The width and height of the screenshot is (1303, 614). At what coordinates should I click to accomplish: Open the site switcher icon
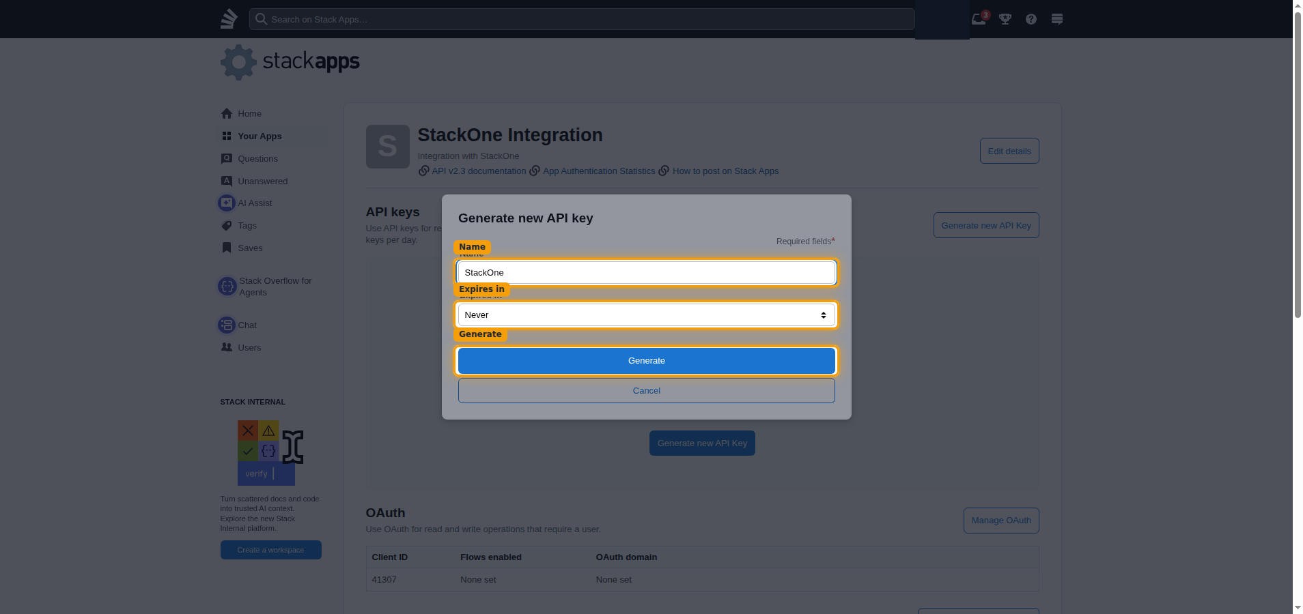point(1057,19)
